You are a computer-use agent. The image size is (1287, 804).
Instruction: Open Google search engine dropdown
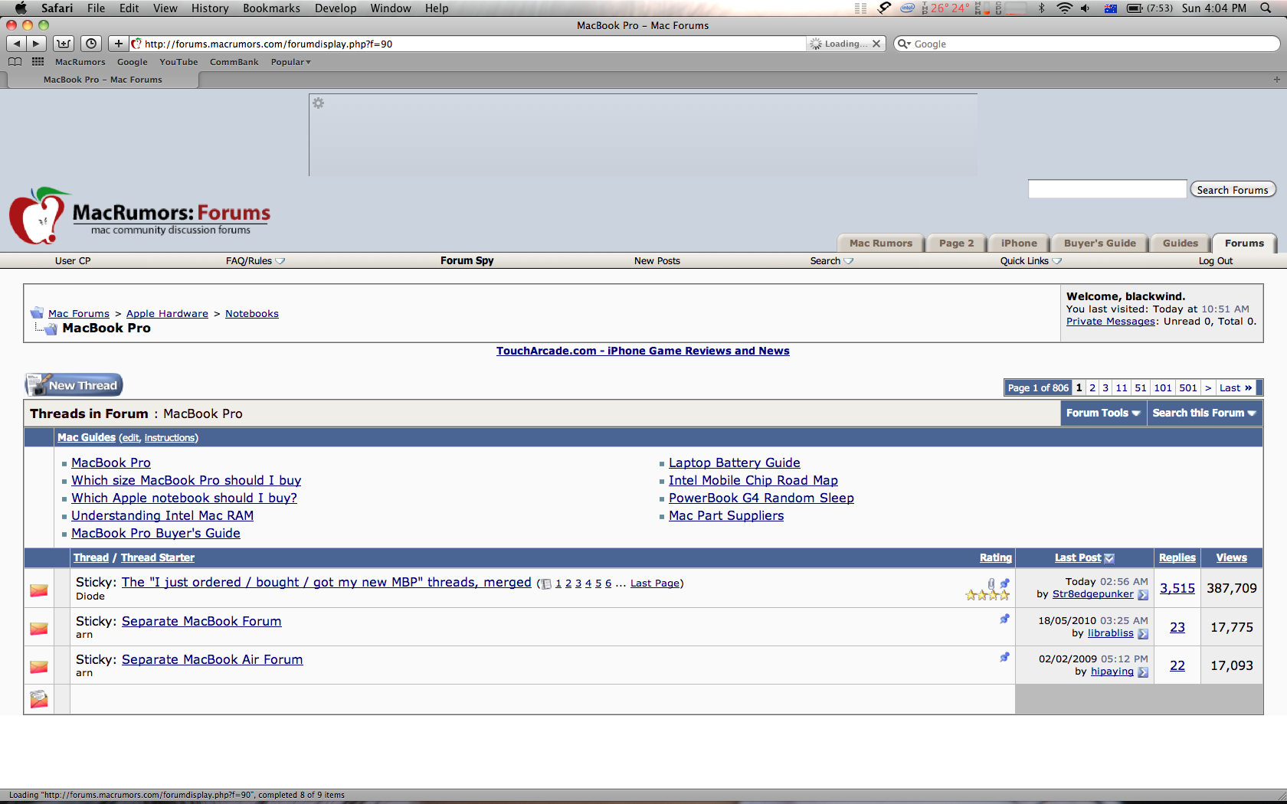click(x=904, y=44)
